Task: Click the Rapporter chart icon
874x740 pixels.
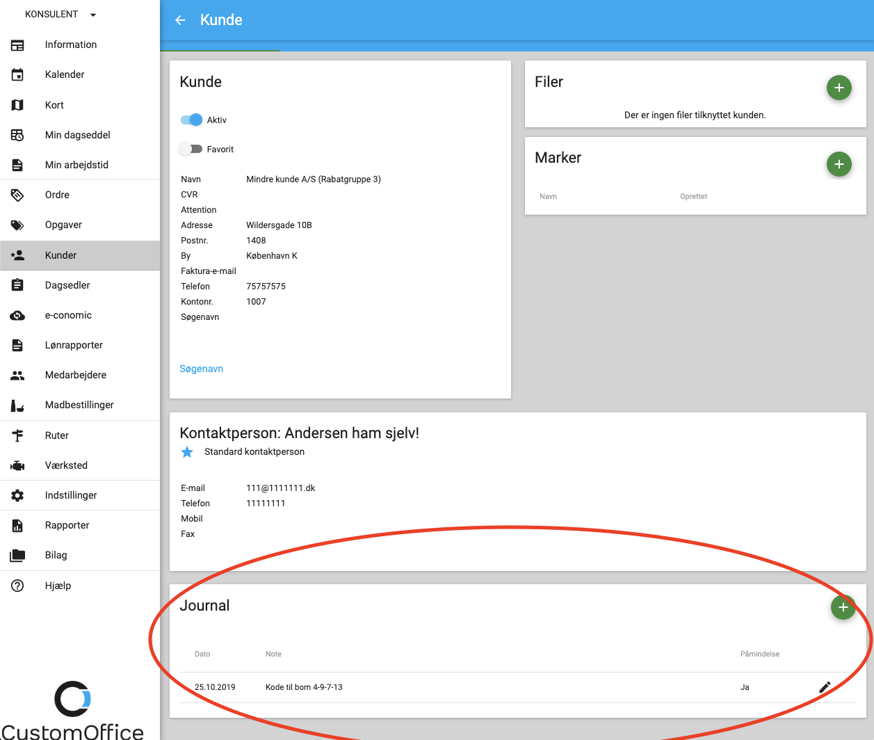Action: (x=17, y=526)
